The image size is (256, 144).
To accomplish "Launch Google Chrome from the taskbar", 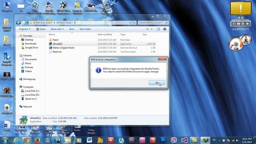I will [27, 140].
